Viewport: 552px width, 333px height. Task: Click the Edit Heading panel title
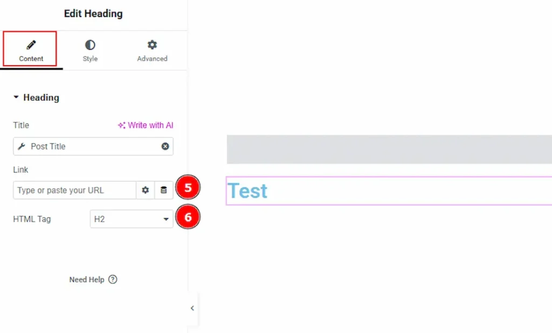(93, 13)
